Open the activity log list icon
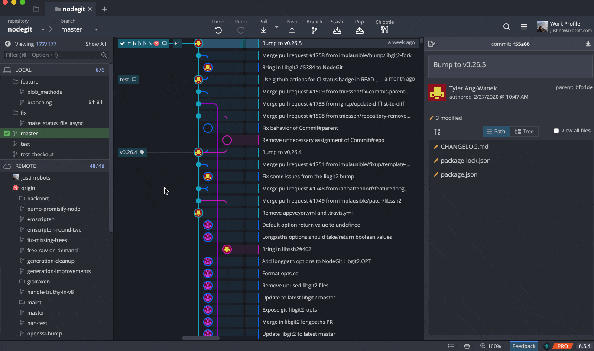This screenshot has width=594, height=351. click(x=451, y=346)
